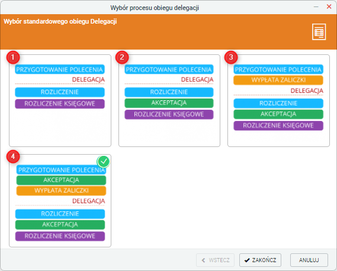337x271 pixels.
Task: Click the red number 3 badge
Action: [231, 57]
